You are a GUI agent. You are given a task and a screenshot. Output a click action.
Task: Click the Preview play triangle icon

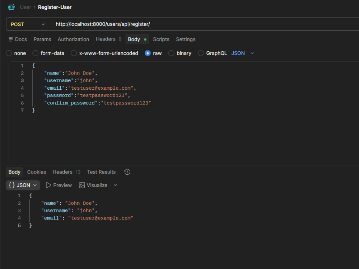click(48, 185)
